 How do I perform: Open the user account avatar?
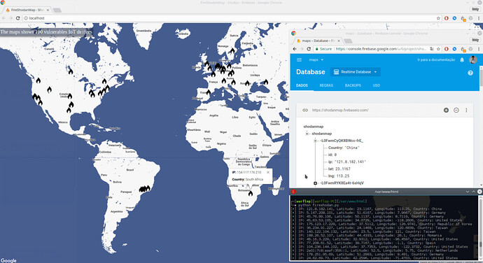[x=473, y=59]
